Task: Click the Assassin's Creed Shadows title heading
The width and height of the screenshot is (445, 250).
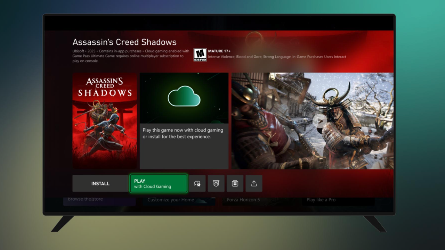Action: click(124, 42)
